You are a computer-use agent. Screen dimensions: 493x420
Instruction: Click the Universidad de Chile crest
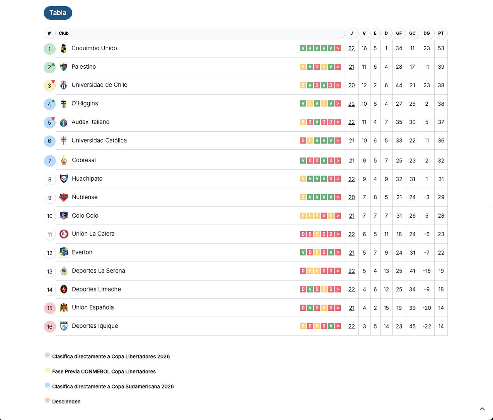[x=64, y=85]
